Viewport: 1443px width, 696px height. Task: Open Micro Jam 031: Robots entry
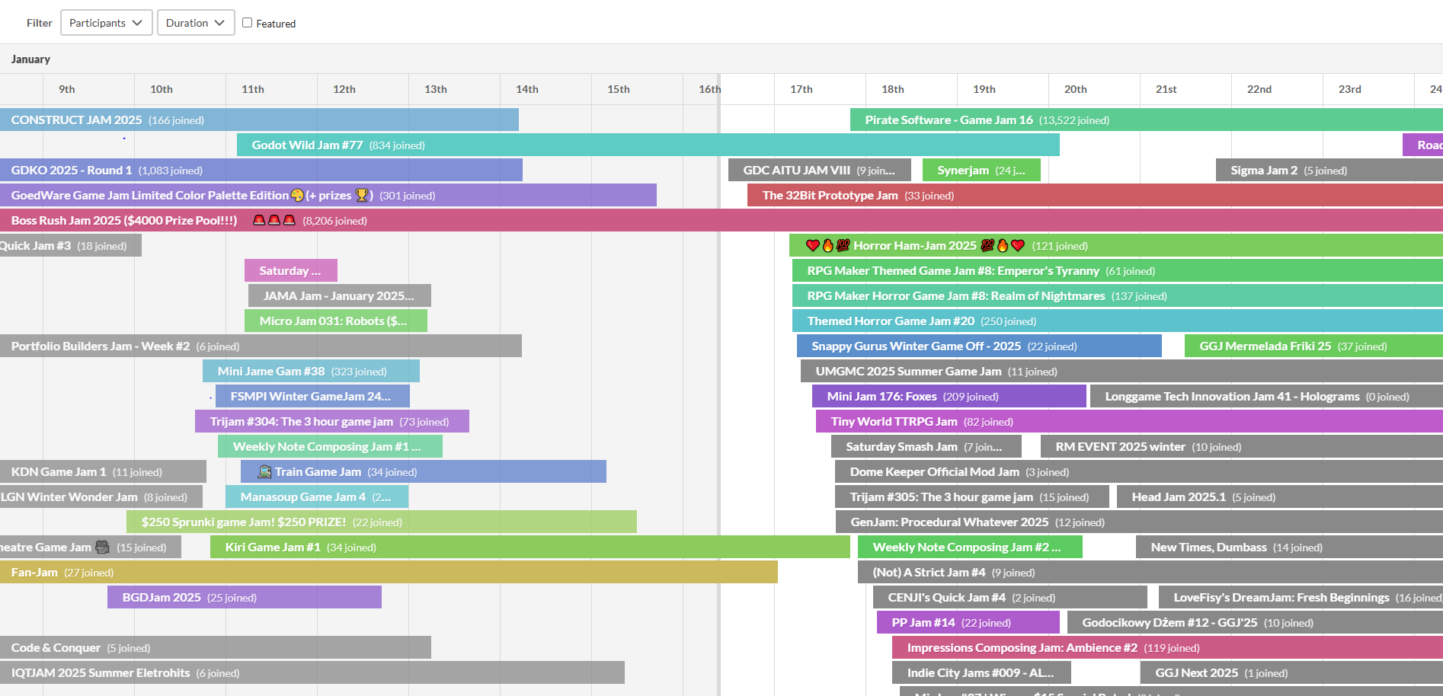(x=336, y=321)
